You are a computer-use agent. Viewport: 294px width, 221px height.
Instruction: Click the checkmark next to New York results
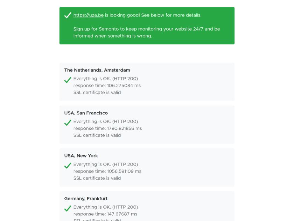pyautogui.click(x=68, y=166)
